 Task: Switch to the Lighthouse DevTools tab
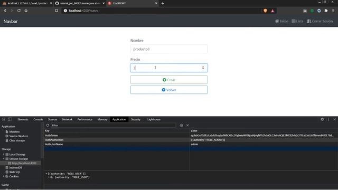(154, 119)
